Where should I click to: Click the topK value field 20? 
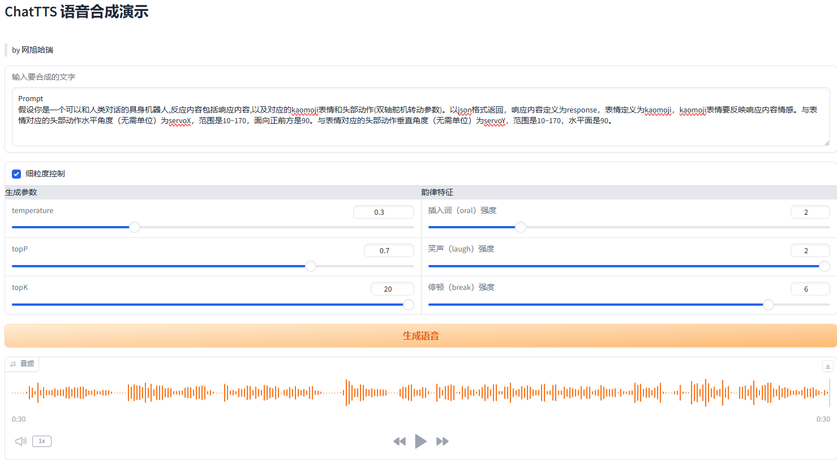tap(392, 289)
